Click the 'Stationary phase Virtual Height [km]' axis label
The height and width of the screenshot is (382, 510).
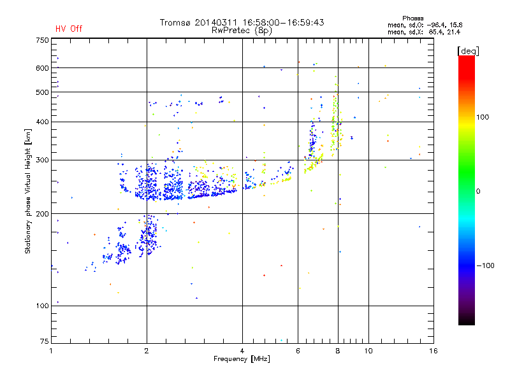pyautogui.click(x=28, y=191)
